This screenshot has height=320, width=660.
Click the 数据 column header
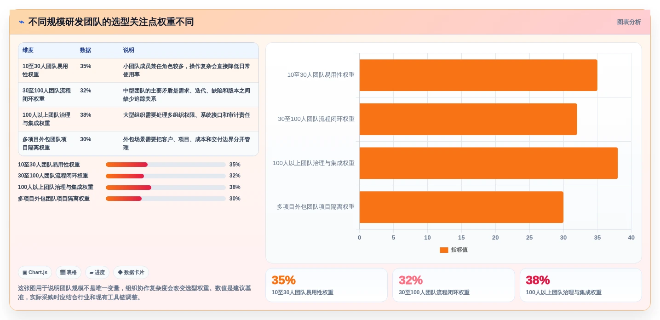pyautogui.click(x=86, y=51)
